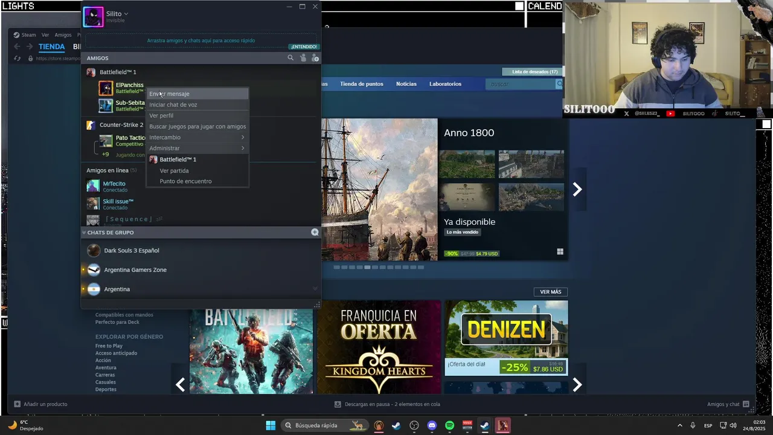Open Spotify from the taskbar
Image resolution: width=773 pixels, height=435 pixels.
pos(449,425)
